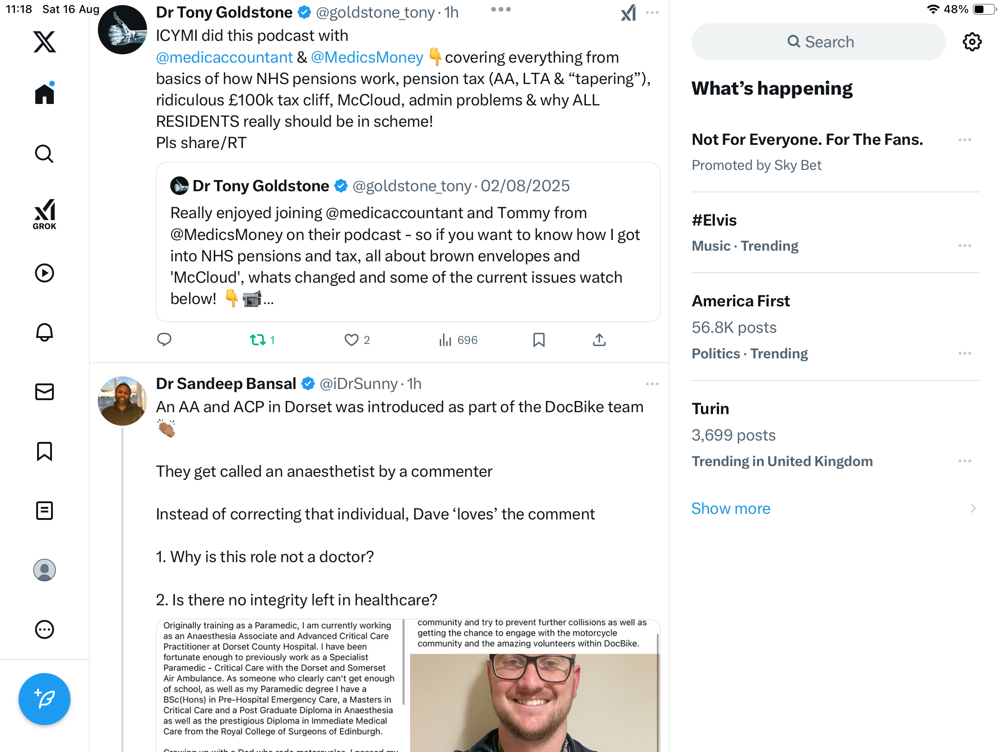Viewport: 1002px width, 752px height.
Task: Open the sidebar video play icon
Action: click(45, 273)
